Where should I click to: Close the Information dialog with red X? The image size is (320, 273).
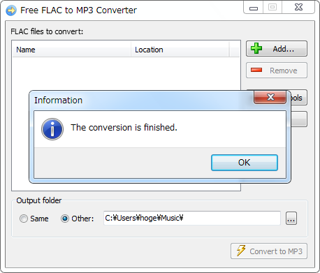[x=270, y=97]
